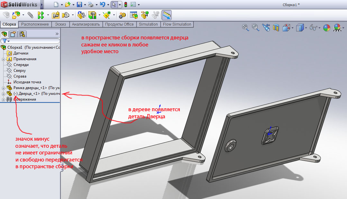Image resolution: width=347 pixels, height=199 pixels.
Task: Switch to the Эскиз tab
Action: pos(60,24)
